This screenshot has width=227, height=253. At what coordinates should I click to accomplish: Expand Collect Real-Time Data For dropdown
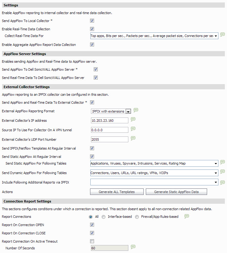click(x=154, y=36)
